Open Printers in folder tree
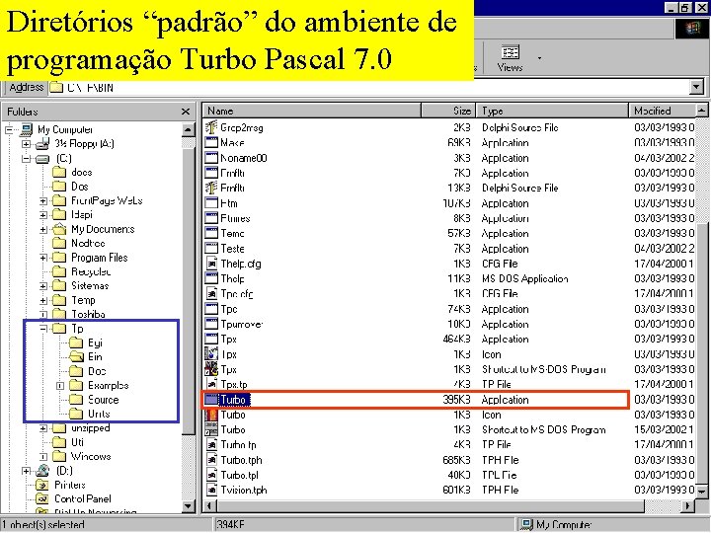Viewport: 711px width, 533px height. coord(69,485)
